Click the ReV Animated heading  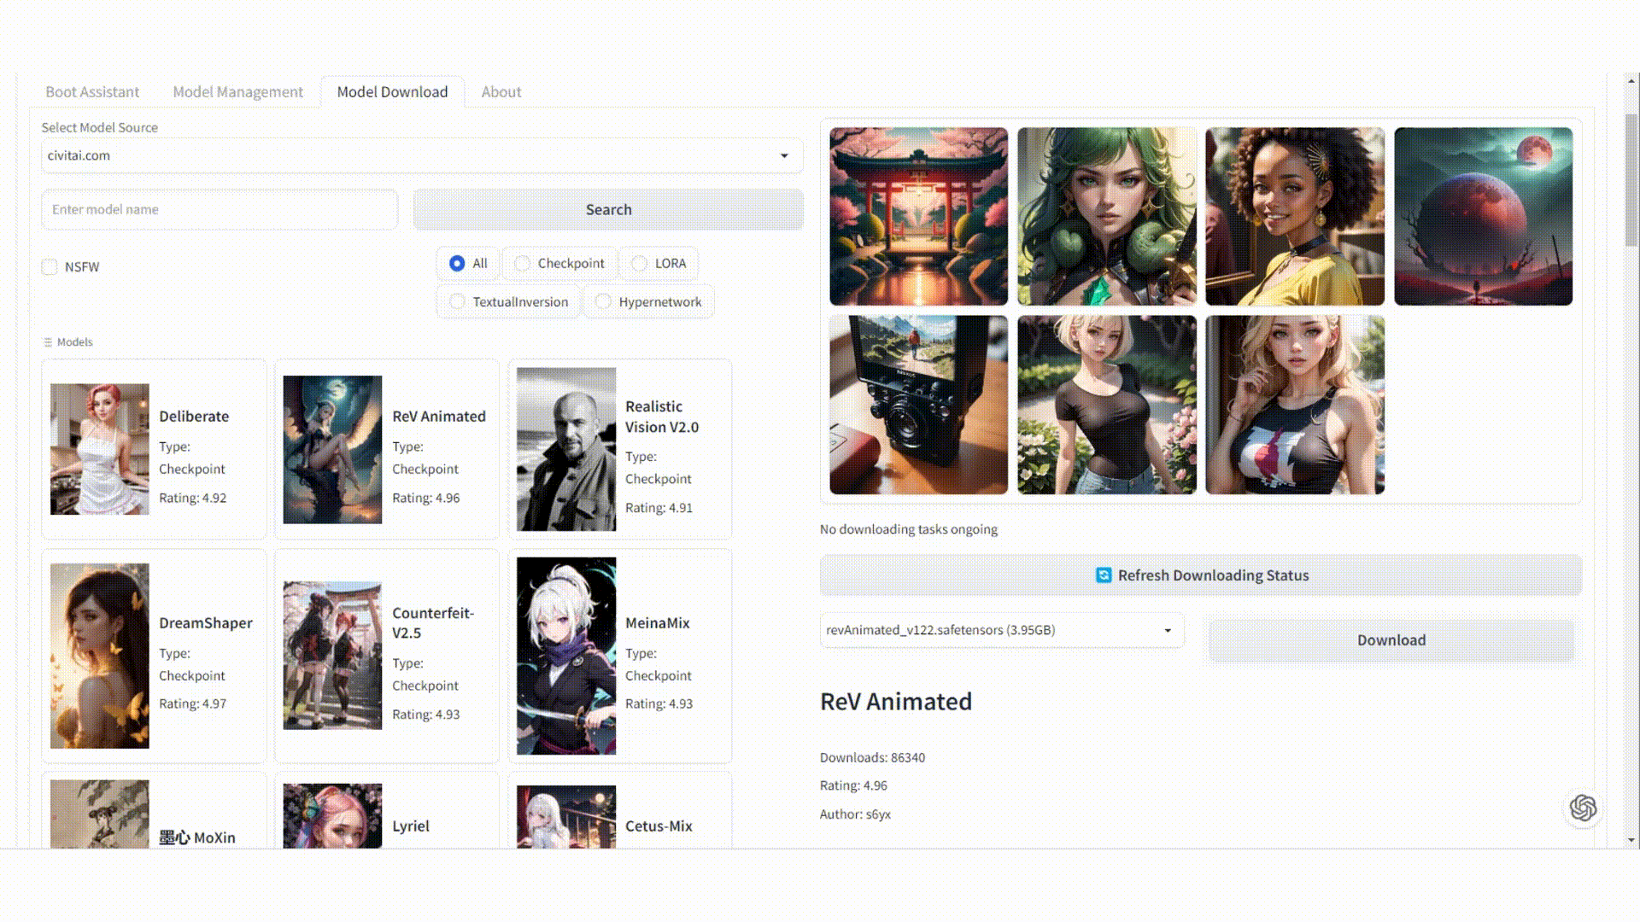(x=896, y=702)
